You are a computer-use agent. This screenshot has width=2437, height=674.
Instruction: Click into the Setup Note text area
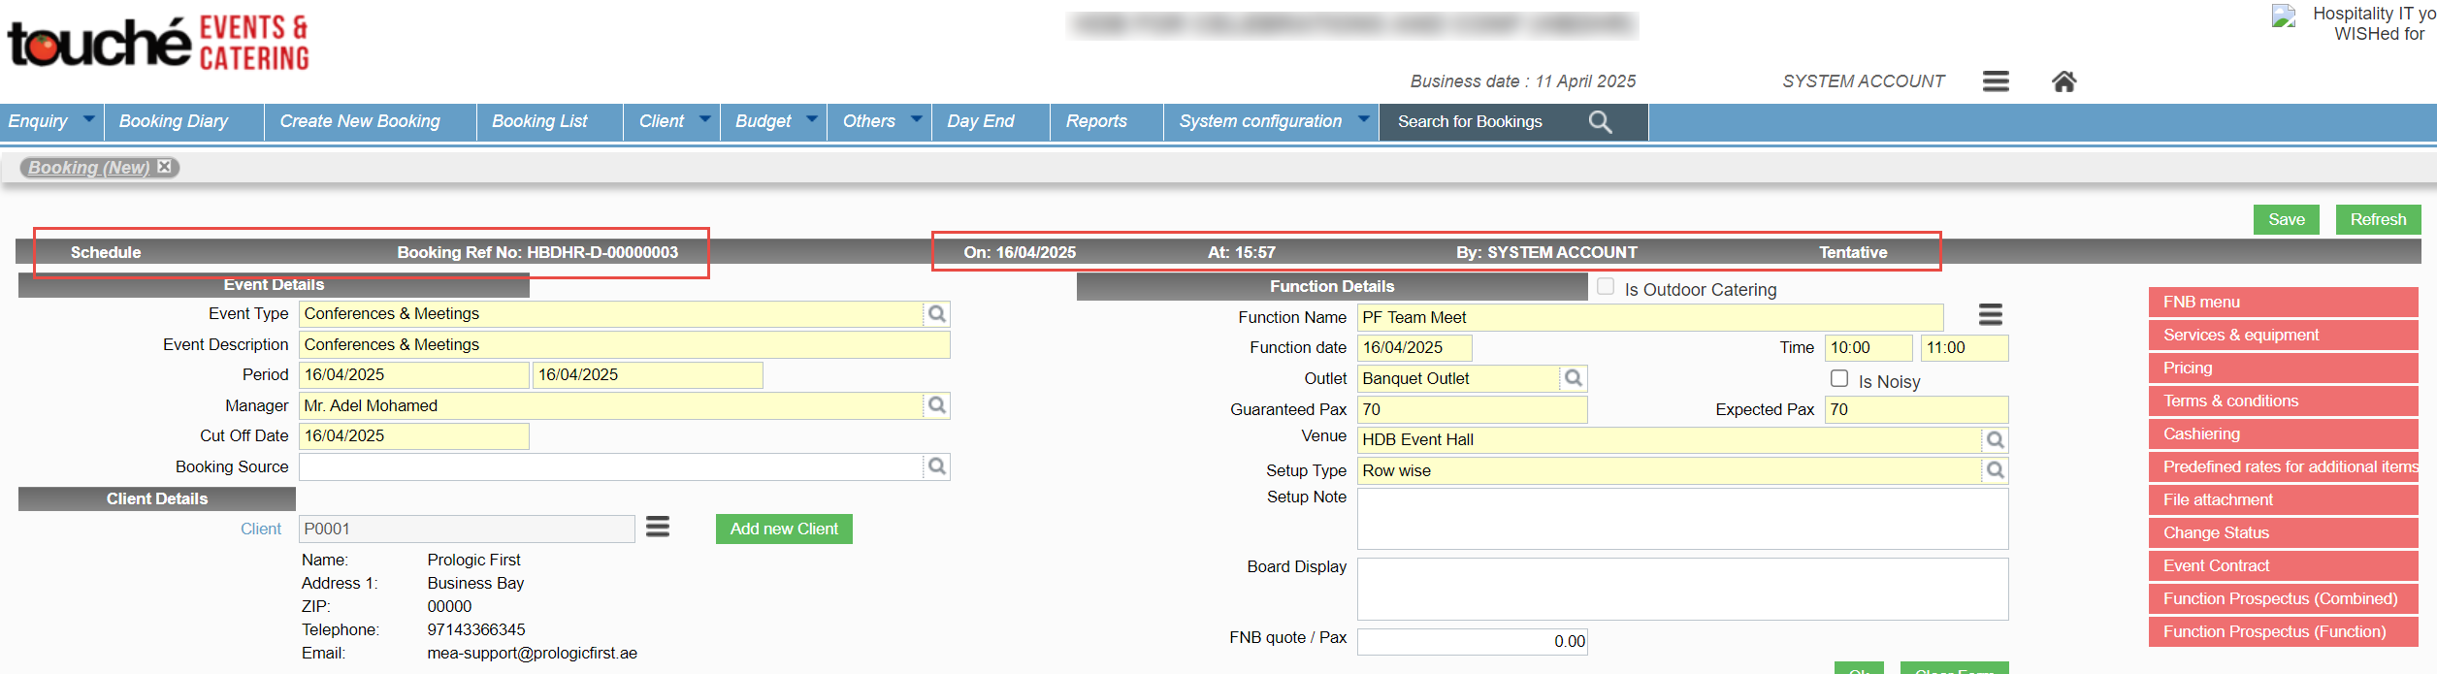[x=1681, y=519]
